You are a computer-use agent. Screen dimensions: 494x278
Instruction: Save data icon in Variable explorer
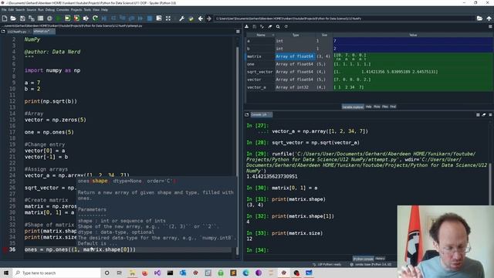(255, 27)
